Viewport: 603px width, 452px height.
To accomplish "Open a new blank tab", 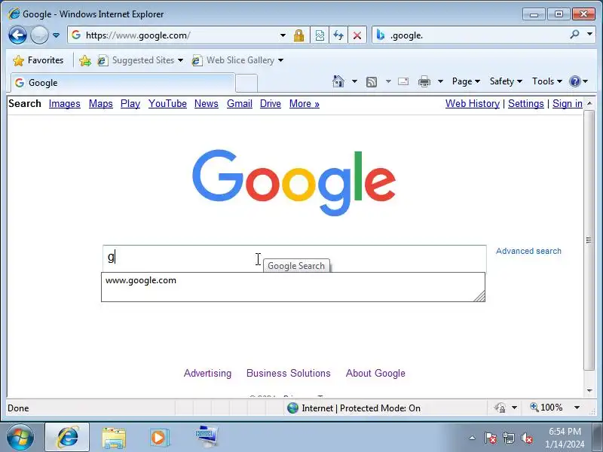I will click(x=246, y=84).
